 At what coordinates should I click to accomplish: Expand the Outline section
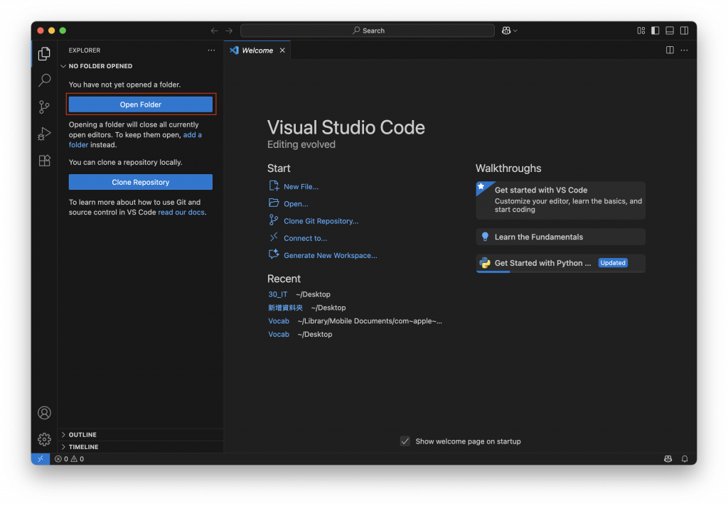coord(82,435)
